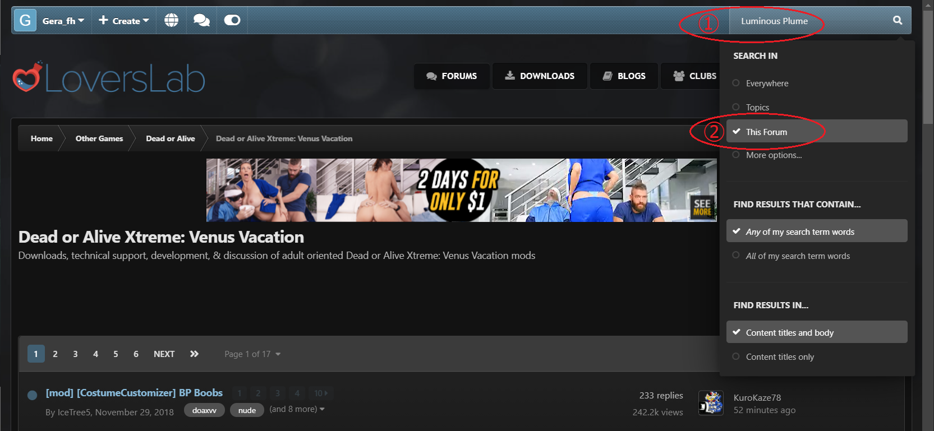The image size is (934, 431).
Task: Select 'Content titles and body' option
Action: (x=817, y=332)
